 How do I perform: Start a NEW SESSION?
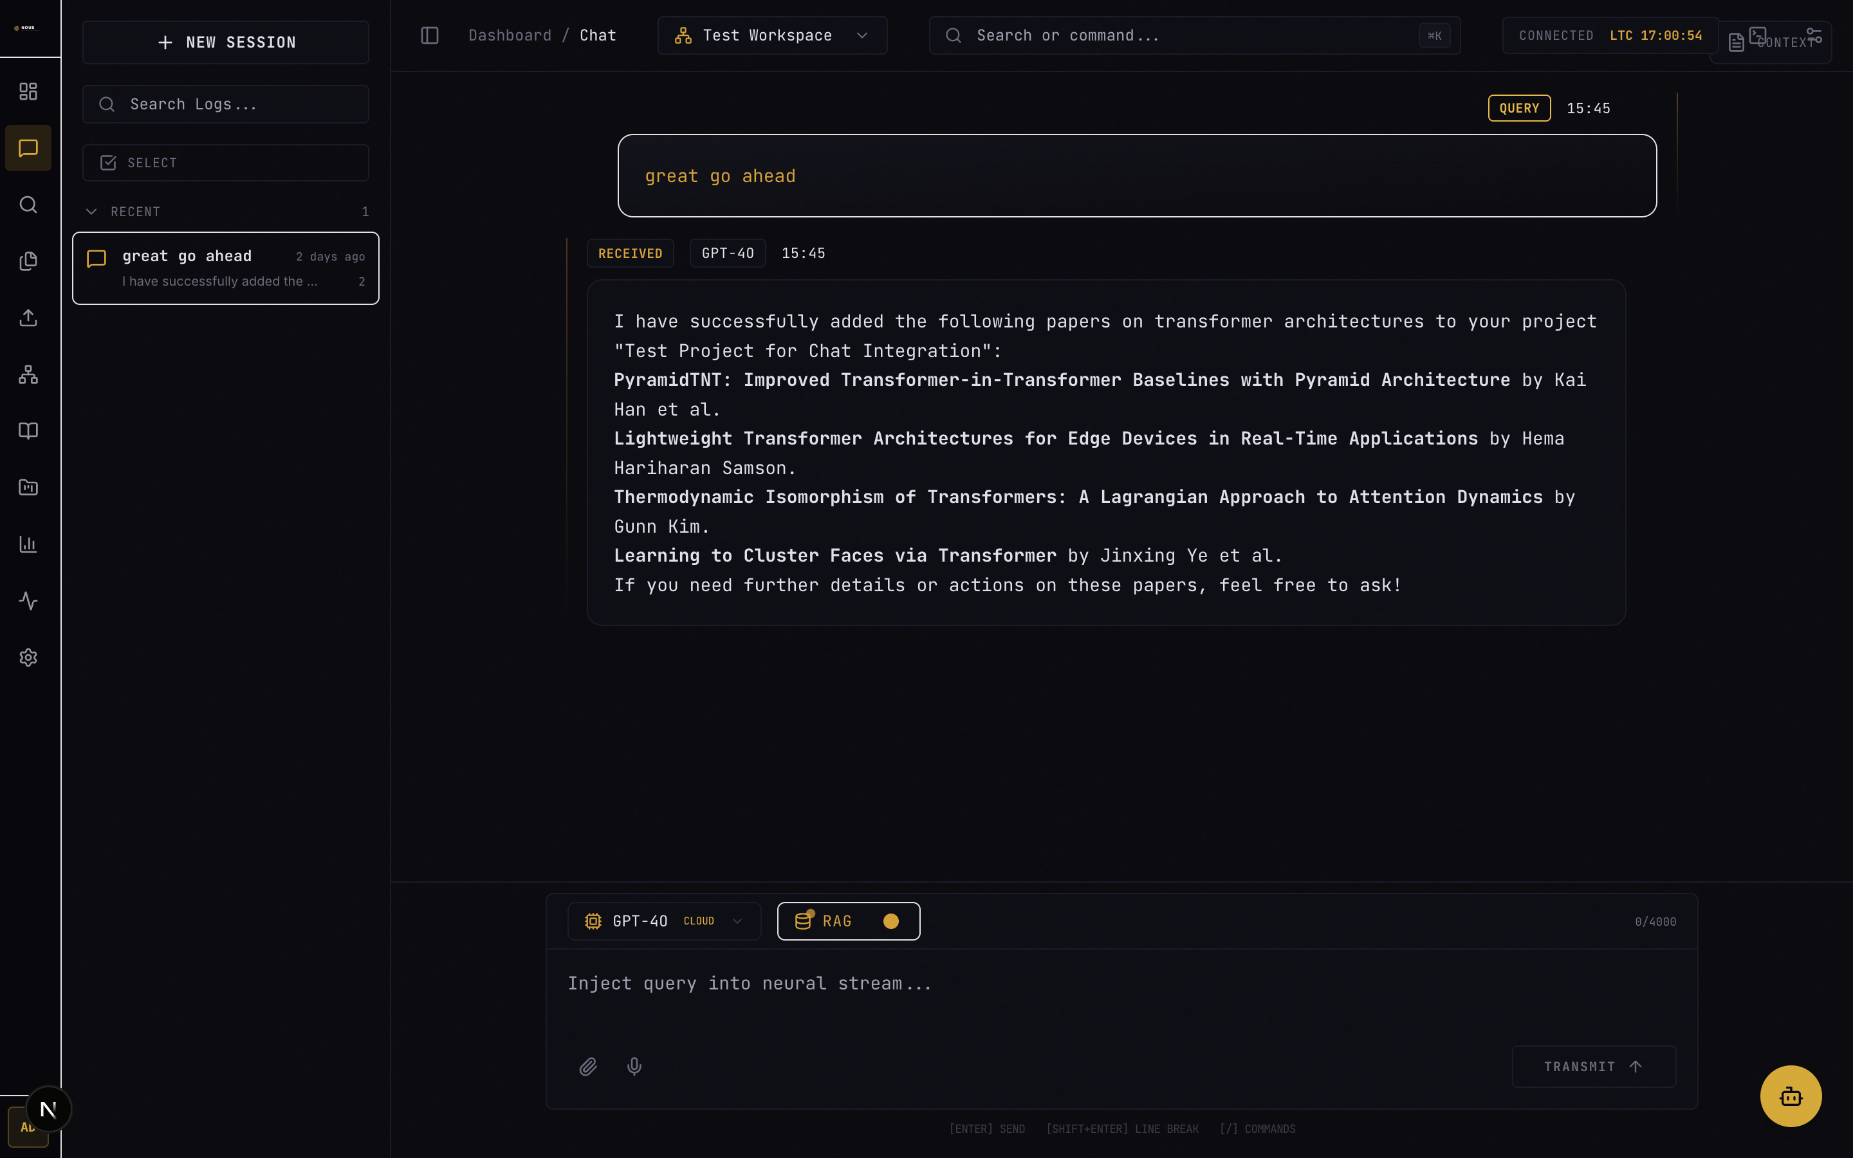[225, 42]
